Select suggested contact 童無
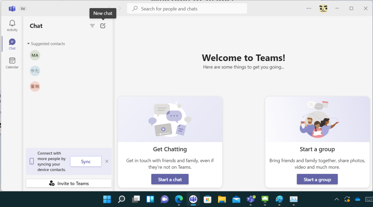 35,86
